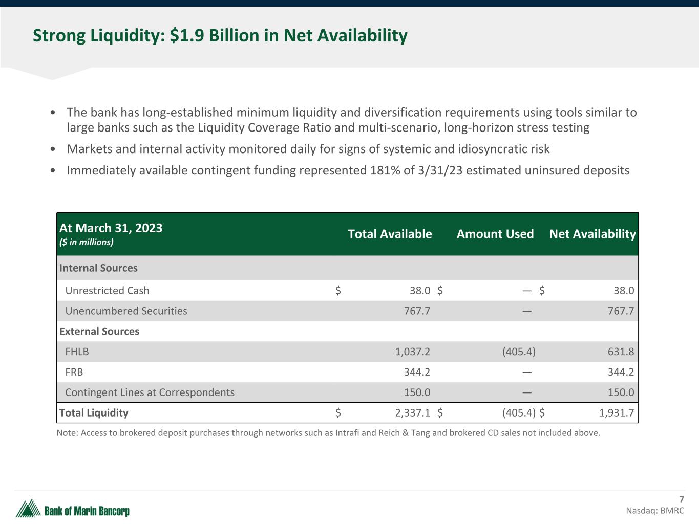Click the total net availability value 1,931.7
The width and height of the screenshot is (699, 524).
coord(616,413)
